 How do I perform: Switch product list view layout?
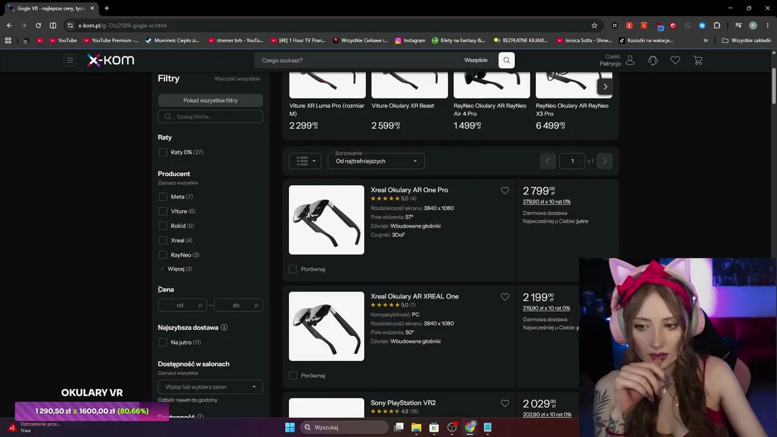coord(305,161)
